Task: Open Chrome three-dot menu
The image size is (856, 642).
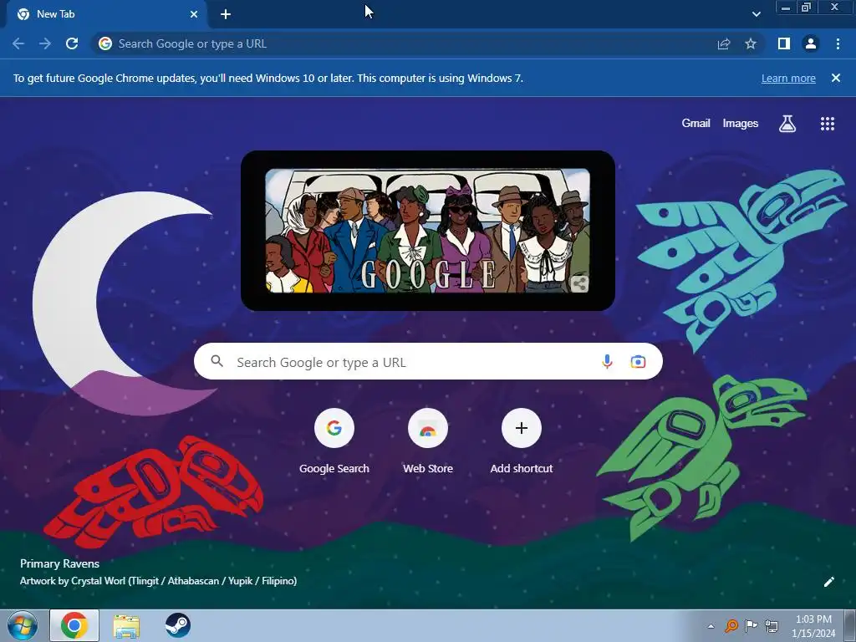Action: 838,43
